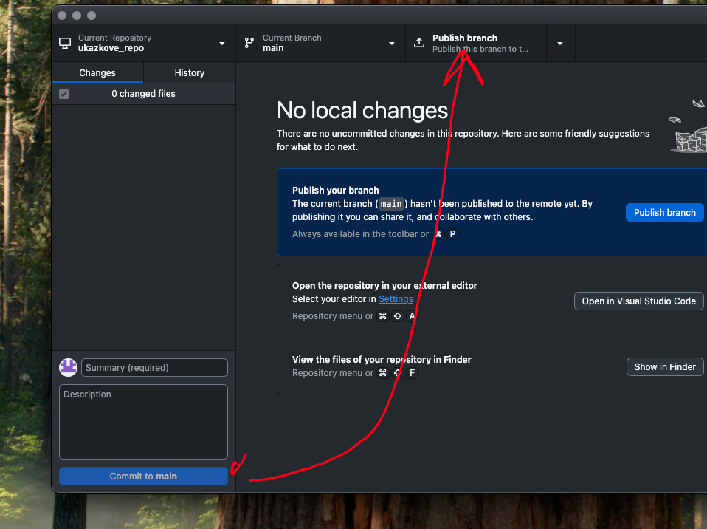The height and width of the screenshot is (529, 707).
Task: Toggle the checkbox above the changed files list
Action: (x=63, y=94)
